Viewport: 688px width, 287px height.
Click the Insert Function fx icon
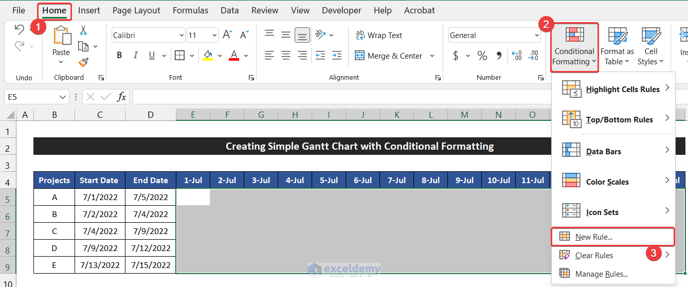tap(121, 97)
